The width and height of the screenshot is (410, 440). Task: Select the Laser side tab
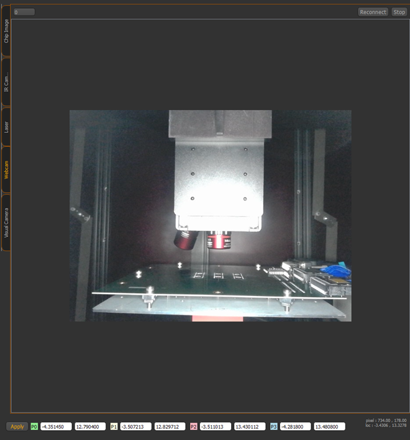pos(6,127)
